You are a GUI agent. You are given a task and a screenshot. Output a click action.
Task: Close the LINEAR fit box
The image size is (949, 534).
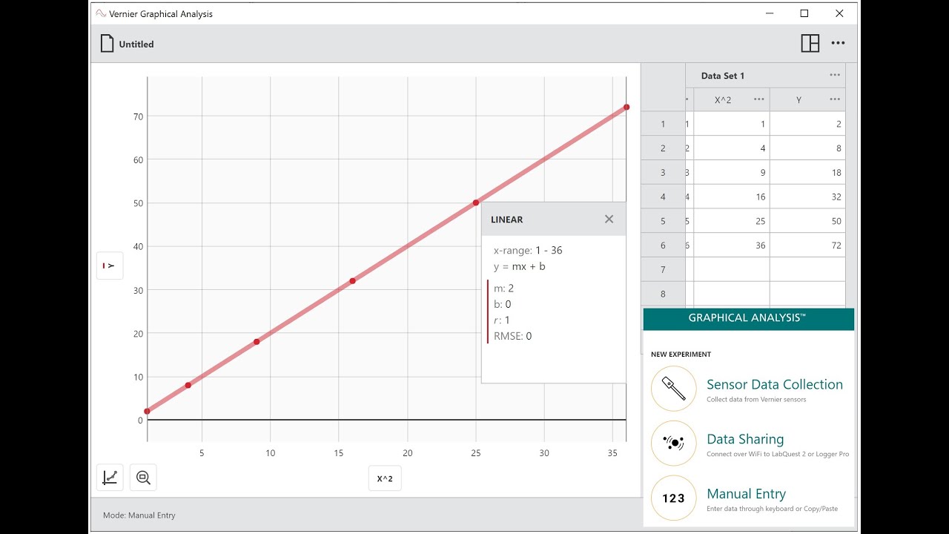[x=609, y=219]
